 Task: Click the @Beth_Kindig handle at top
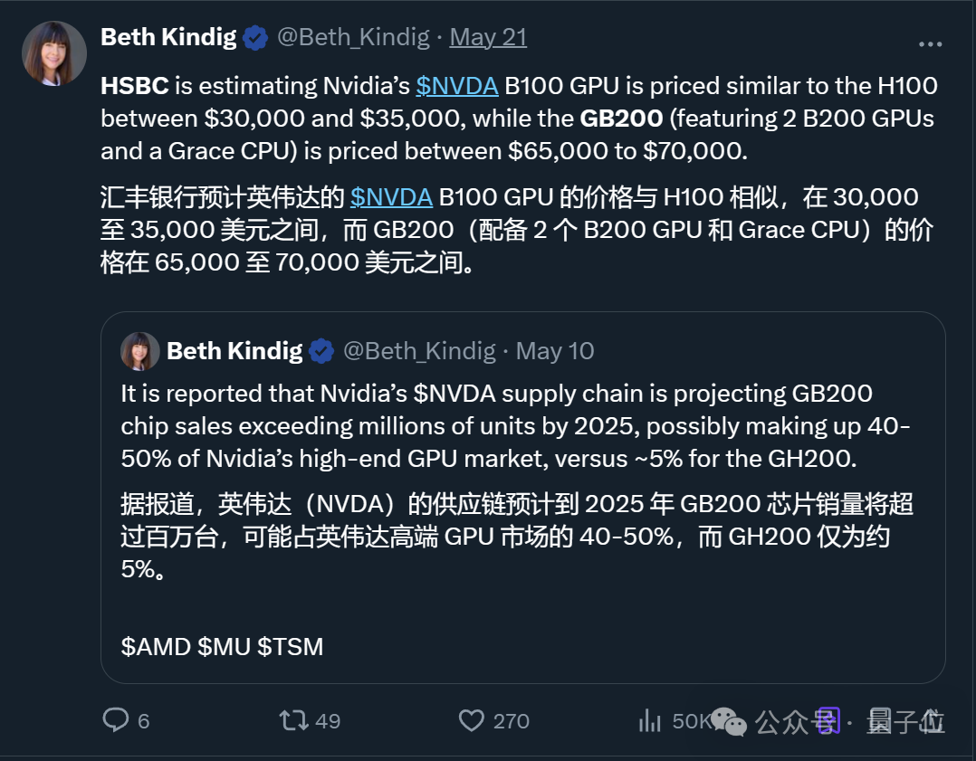pyautogui.click(x=353, y=37)
